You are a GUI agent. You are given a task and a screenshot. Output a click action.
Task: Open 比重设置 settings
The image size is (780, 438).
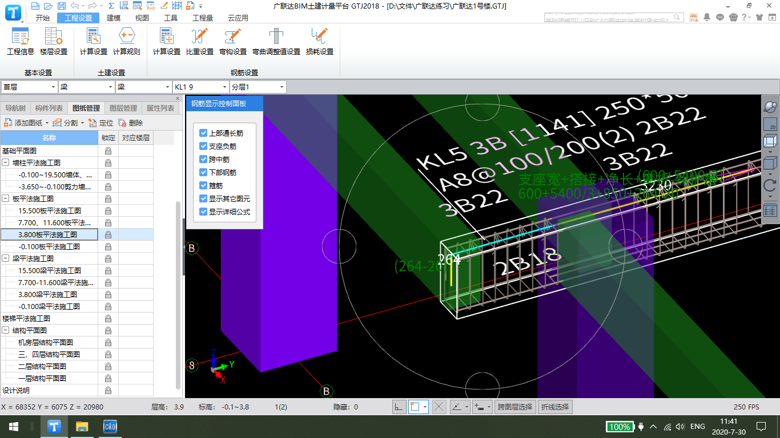tap(200, 42)
